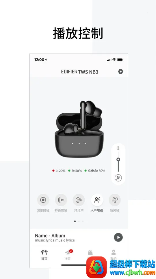Viewport: 156px width, 279px height.
Task: Select the 舒适降噪 comfort noise cancellation icon
Action: 61,200
